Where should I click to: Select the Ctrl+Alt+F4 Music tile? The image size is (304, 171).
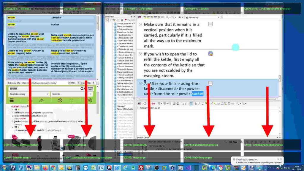(x=212, y=9)
